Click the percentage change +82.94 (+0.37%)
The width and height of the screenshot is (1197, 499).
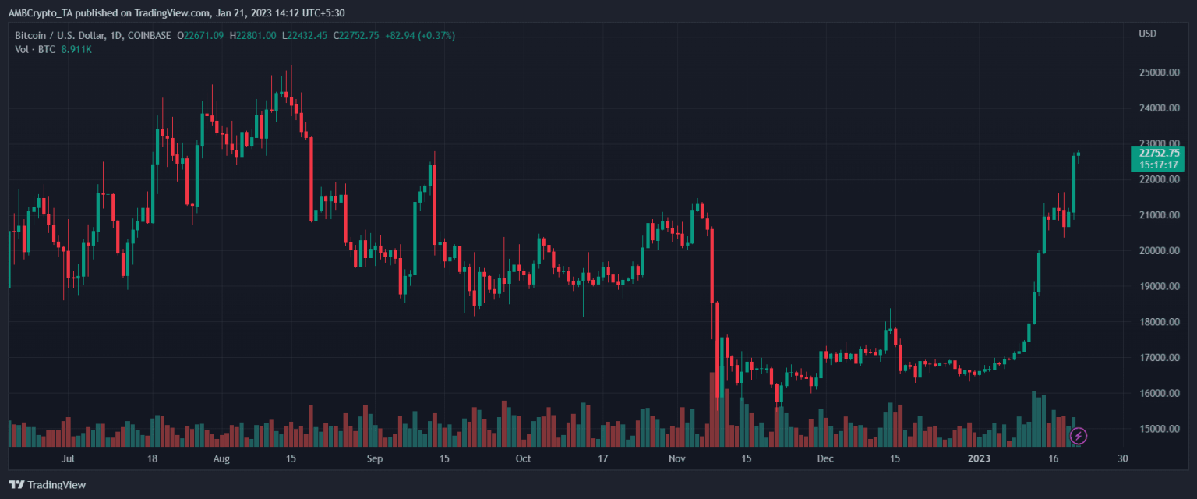(419, 35)
